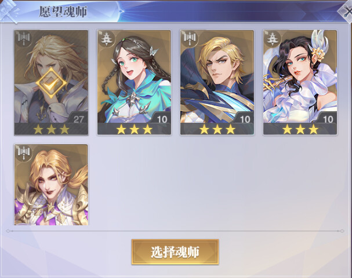
Task: Toggle the golden checkmark on the selected card
Action: click(x=51, y=83)
